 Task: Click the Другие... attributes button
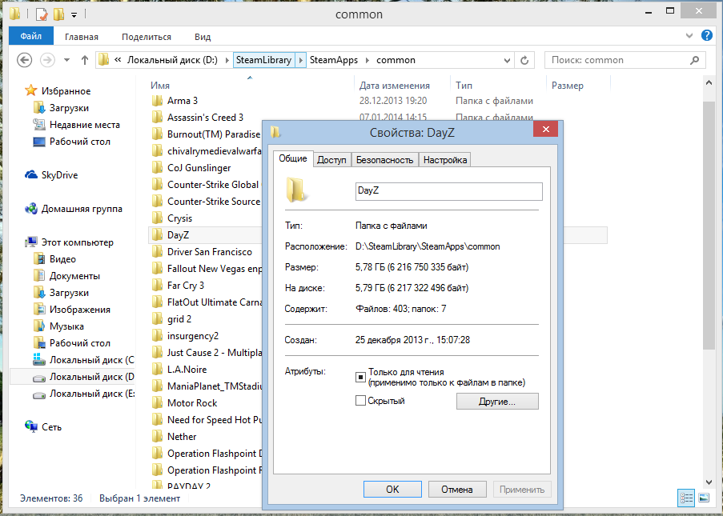click(497, 402)
